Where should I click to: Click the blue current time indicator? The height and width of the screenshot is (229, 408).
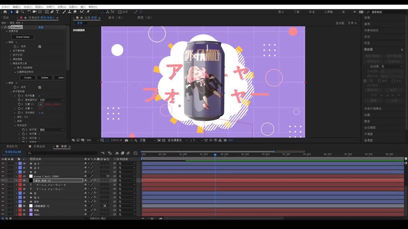215,155
